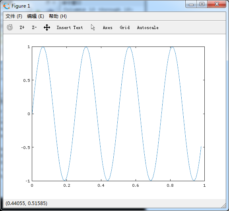
Task: Close the Figure 1 window
Action: tap(217, 4)
